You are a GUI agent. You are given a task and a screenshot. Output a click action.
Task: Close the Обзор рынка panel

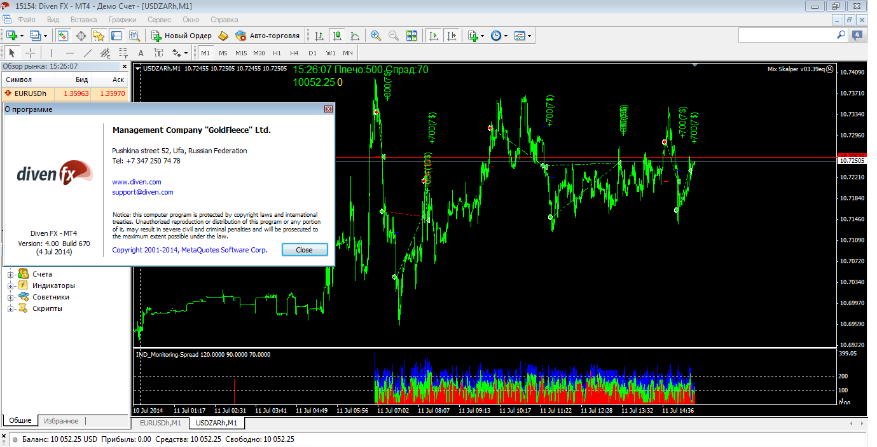coord(123,65)
